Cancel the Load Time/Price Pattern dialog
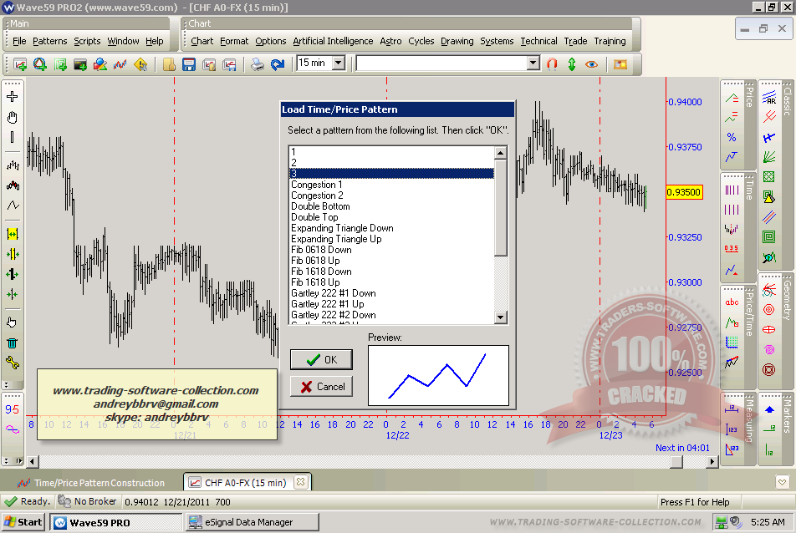The width and height of the screenshot is (796, 533). 321,387
